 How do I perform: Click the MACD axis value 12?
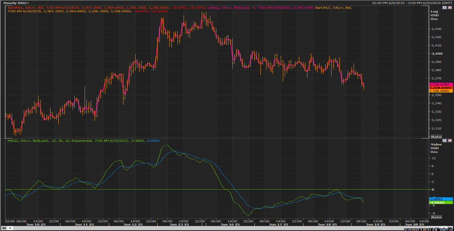(433, 158)
